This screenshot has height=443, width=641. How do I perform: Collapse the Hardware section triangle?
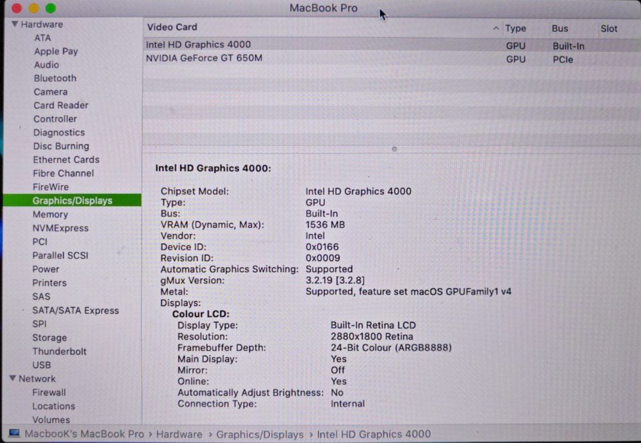[15, 24]
